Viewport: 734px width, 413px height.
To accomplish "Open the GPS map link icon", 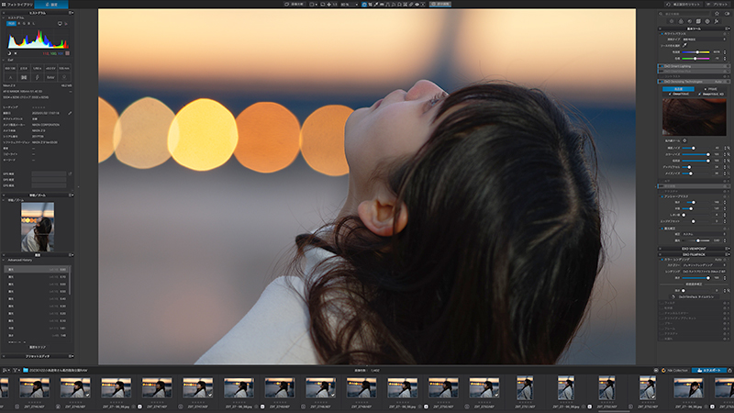I will [x=71, y=173].
